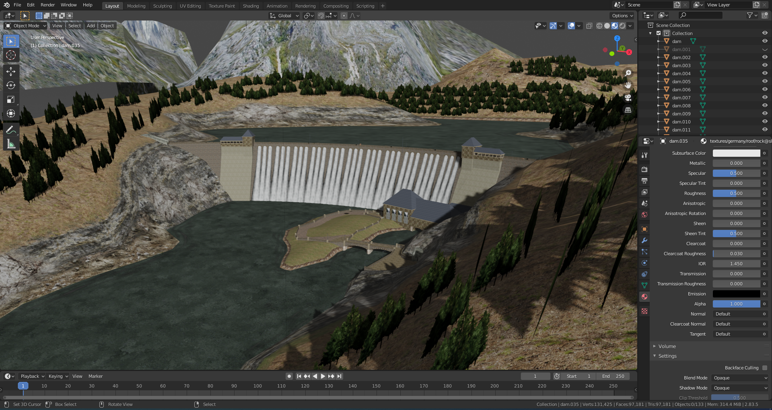This screenshot has height=410, width=772.
Task: Click the play animation button
Action: (323, 376)
